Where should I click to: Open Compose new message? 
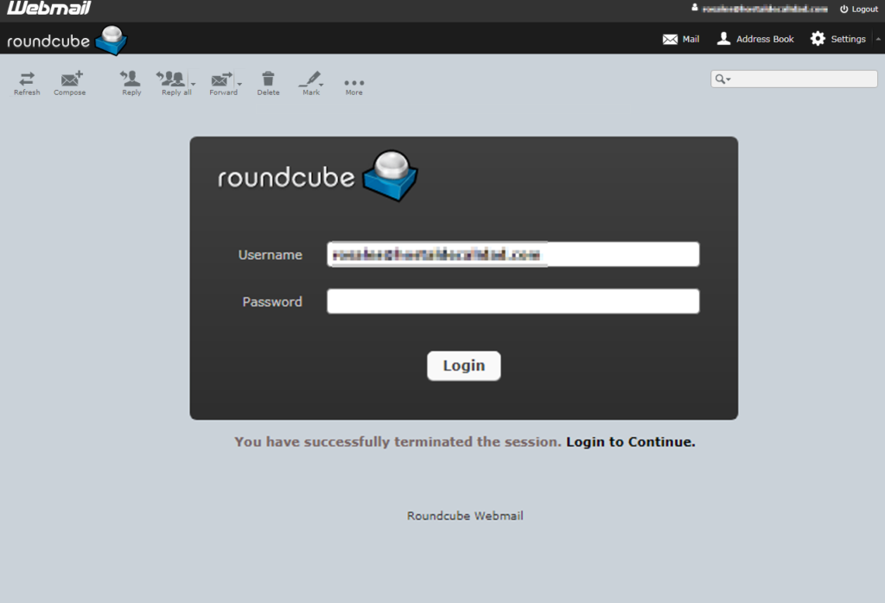coord(70,83)
